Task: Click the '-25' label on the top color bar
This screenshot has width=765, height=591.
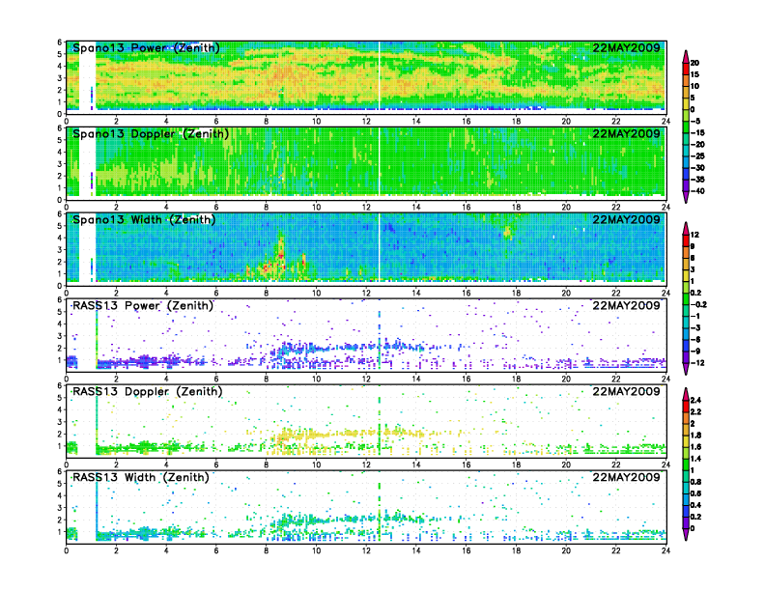Action: coord(697,156)
